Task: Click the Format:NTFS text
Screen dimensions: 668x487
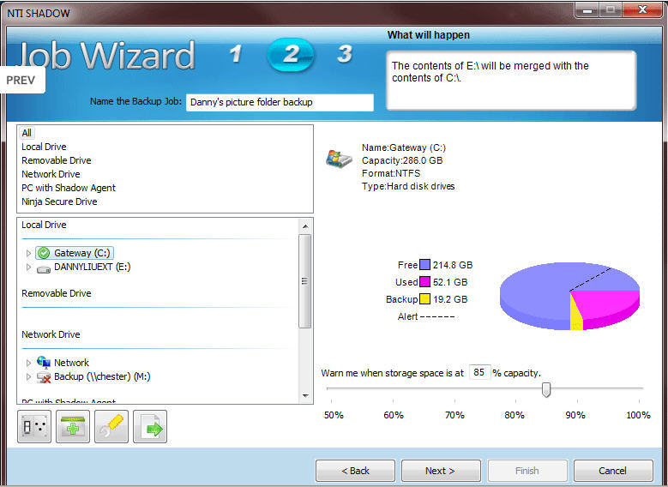Action: coord(391,173)
